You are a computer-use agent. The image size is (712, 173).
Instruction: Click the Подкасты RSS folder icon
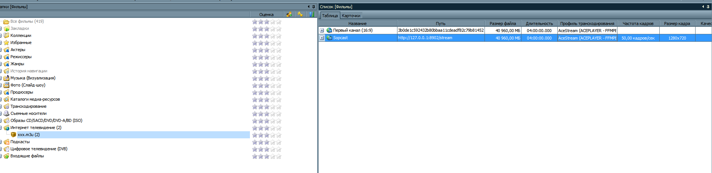[6, 142]
